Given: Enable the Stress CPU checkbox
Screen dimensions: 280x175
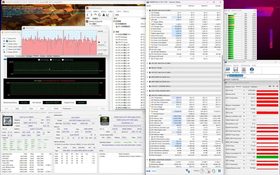Looking at the screenshot, I should 7,39.
